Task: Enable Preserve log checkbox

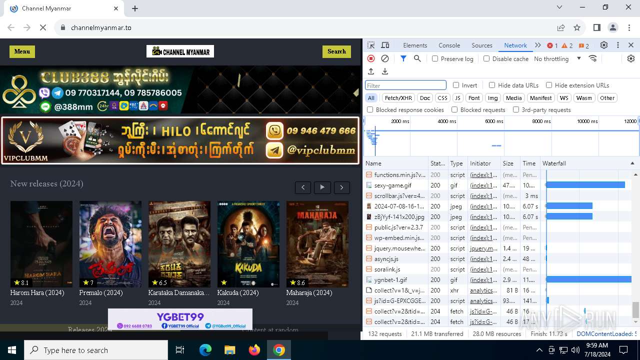Action: pyautogui.click(x=435, y=58)
